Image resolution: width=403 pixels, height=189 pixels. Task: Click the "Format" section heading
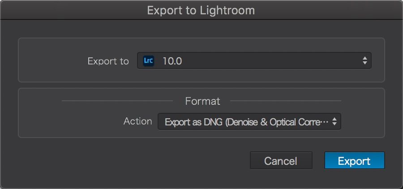click(x=202, y=101)
